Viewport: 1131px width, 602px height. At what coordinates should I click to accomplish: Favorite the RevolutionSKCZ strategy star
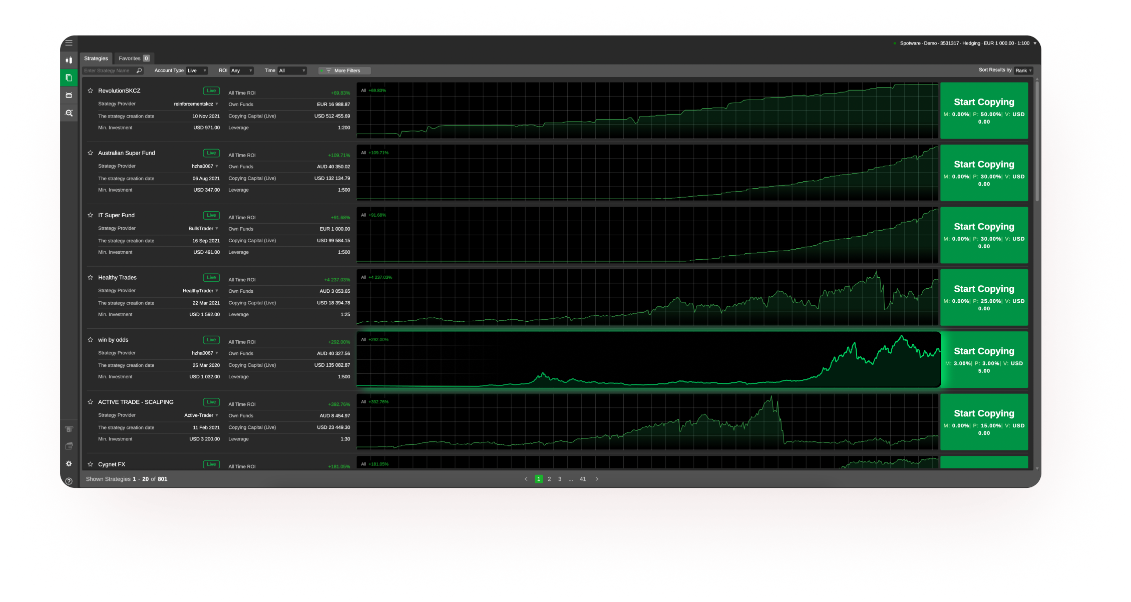click(91, 91)
